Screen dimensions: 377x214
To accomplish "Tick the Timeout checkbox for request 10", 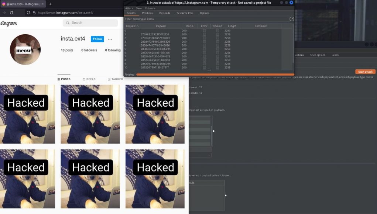I will coord(217,68).
